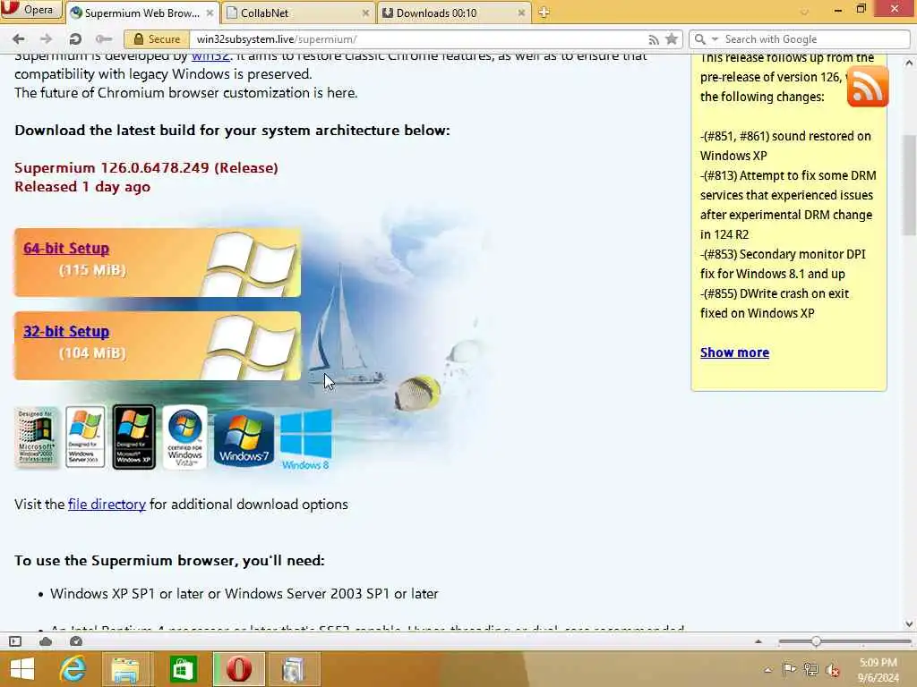Click the muted volume tray icon

tap(833, 670)
